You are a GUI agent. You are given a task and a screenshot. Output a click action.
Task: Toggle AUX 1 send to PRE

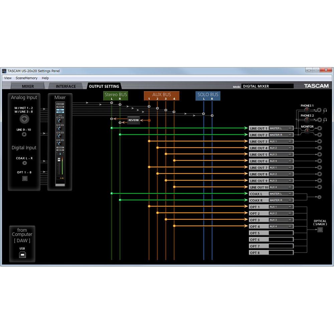[58, 118]
